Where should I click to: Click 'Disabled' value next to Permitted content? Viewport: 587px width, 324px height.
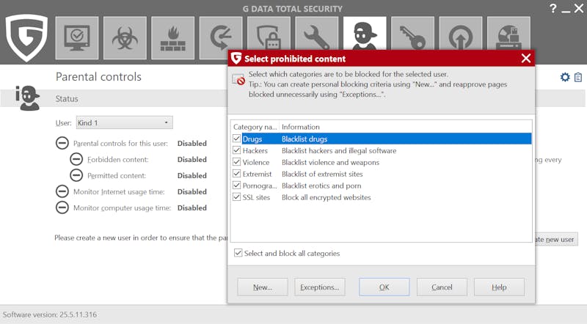click(192, 175)
